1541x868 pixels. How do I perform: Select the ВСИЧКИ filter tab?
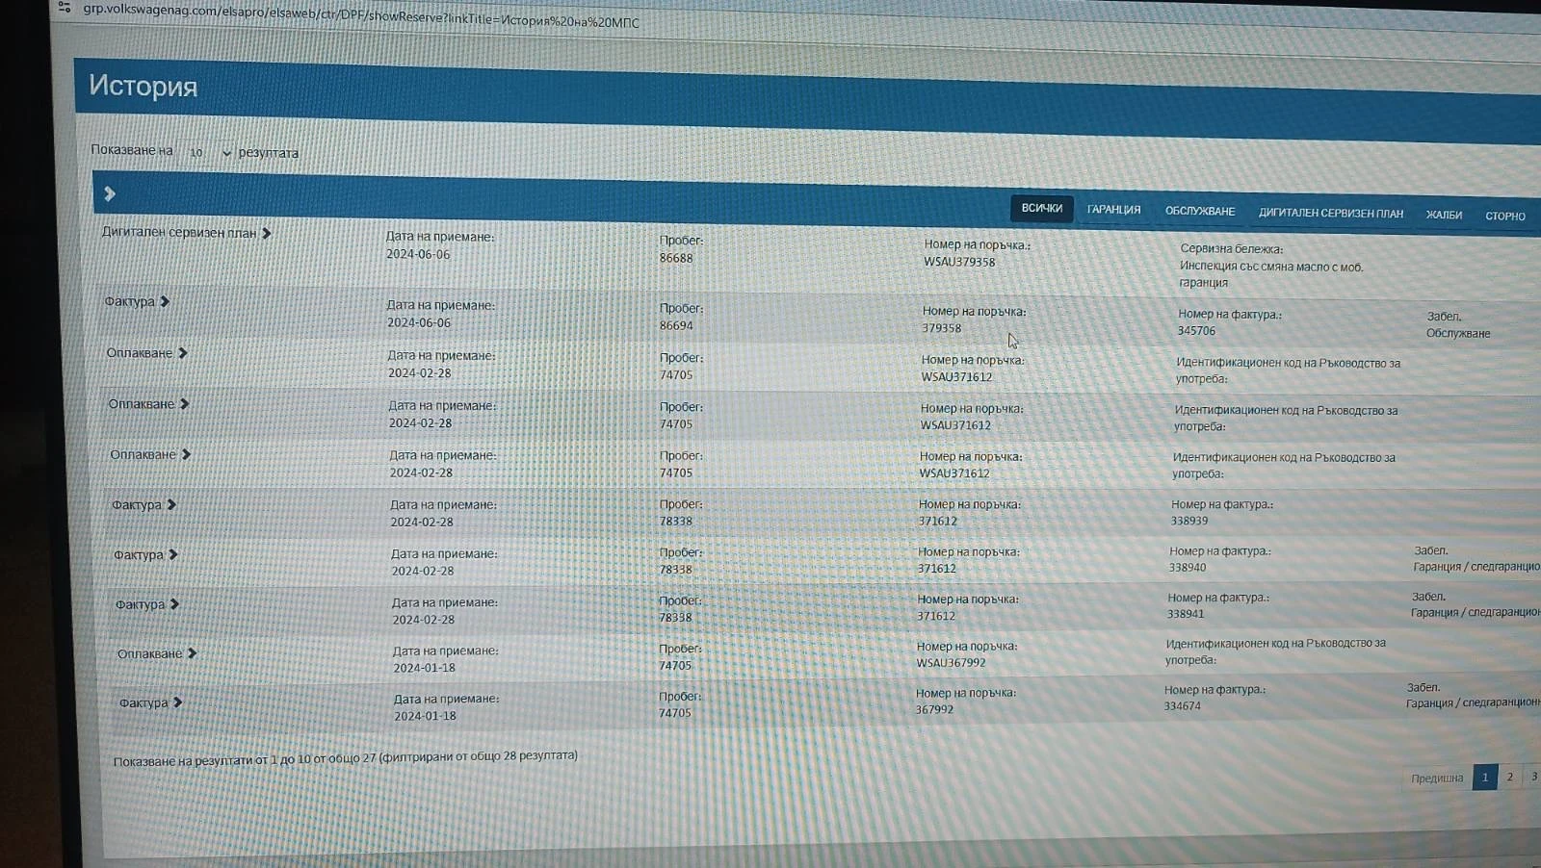[x=1042, y=208]
